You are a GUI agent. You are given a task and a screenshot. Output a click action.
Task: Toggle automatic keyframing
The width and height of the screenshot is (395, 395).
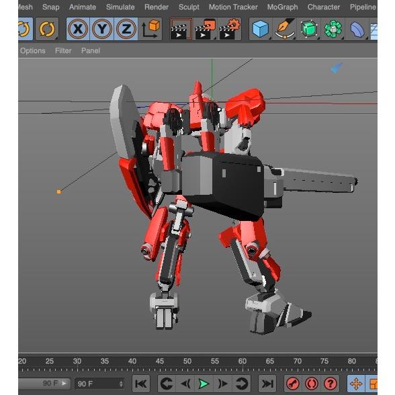pos(312,384)
